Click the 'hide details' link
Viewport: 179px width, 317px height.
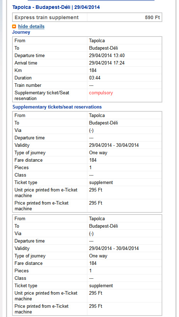point(31,27)
